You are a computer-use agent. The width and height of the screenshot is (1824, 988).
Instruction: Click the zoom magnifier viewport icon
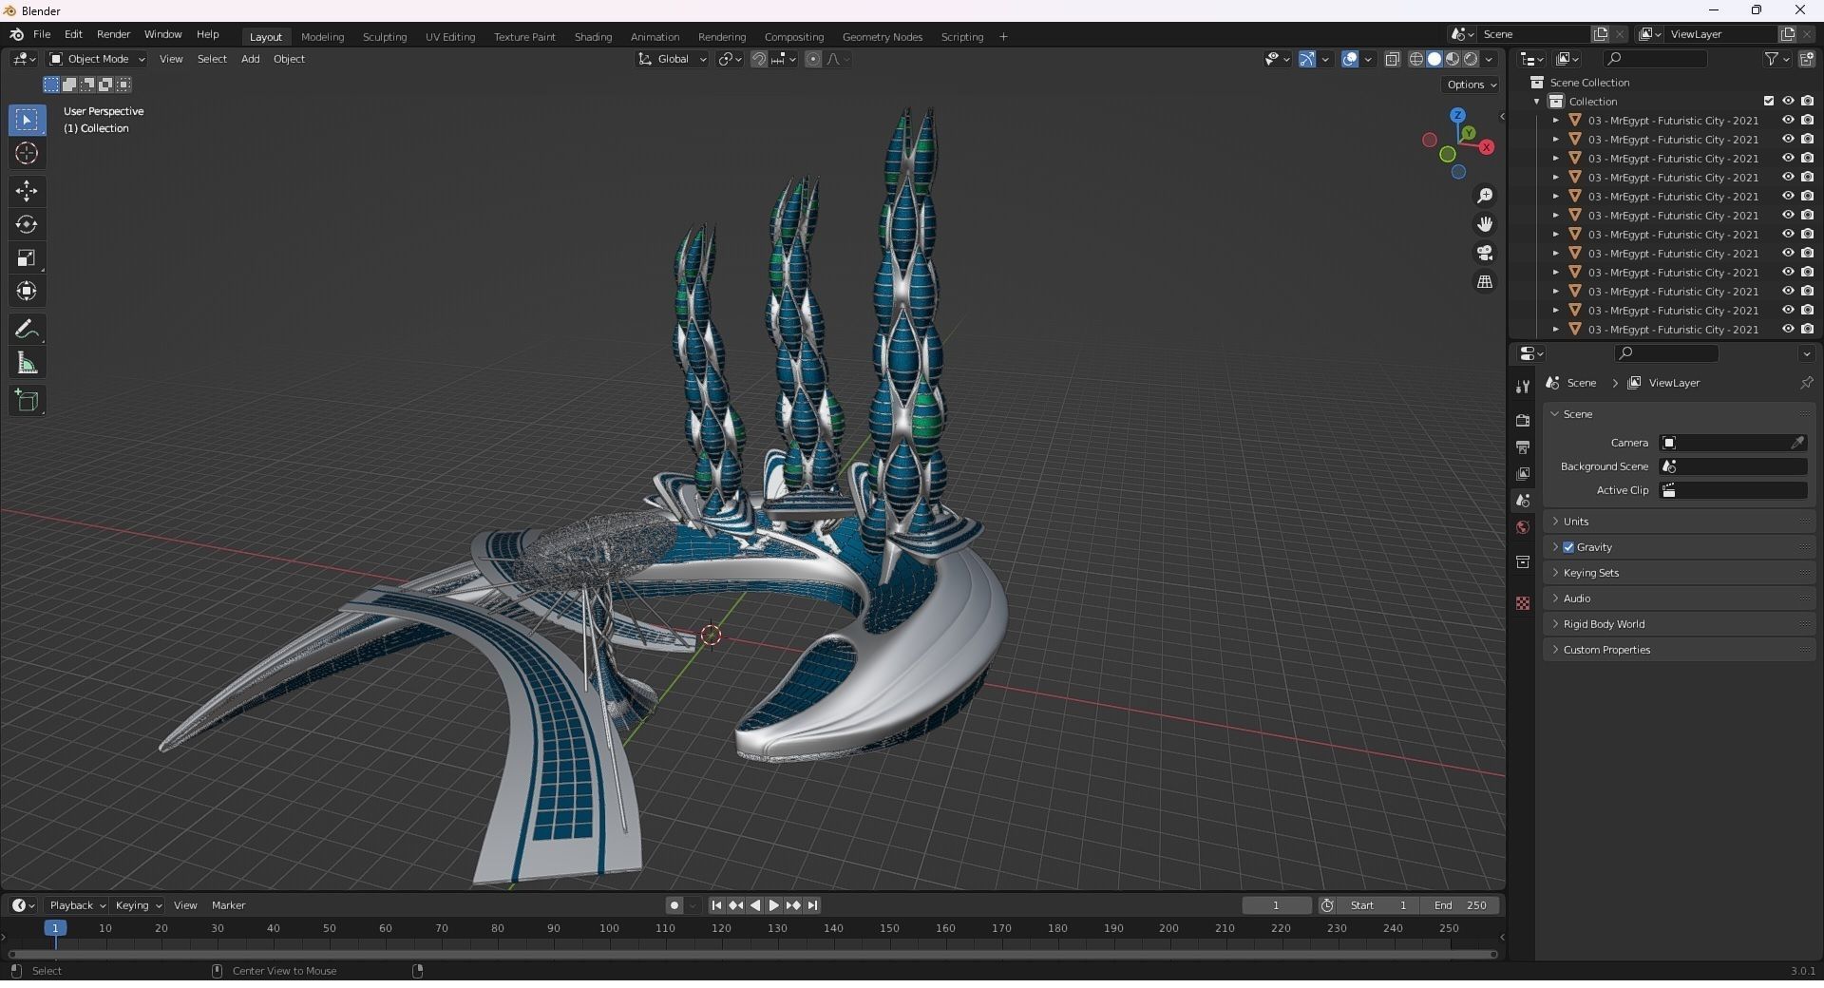pos(1485,196)
